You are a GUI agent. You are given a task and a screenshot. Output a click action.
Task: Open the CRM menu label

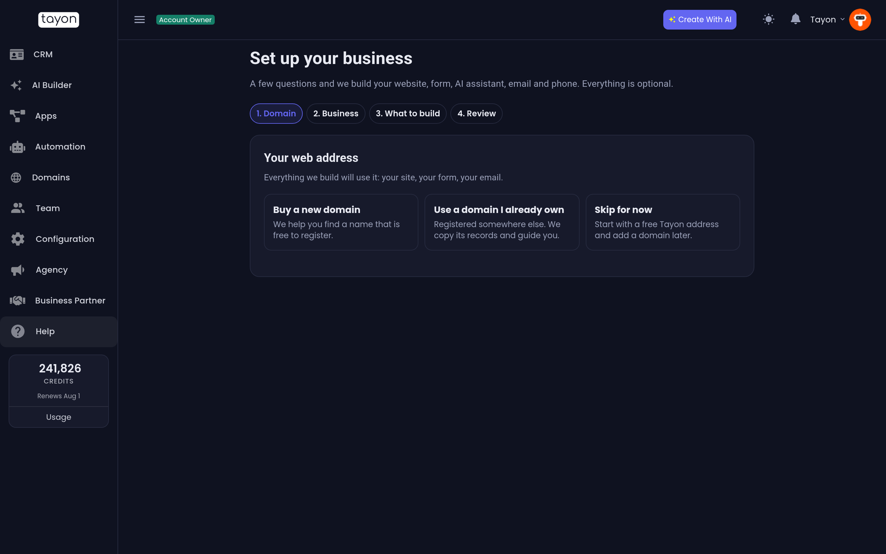coord(43,54)
